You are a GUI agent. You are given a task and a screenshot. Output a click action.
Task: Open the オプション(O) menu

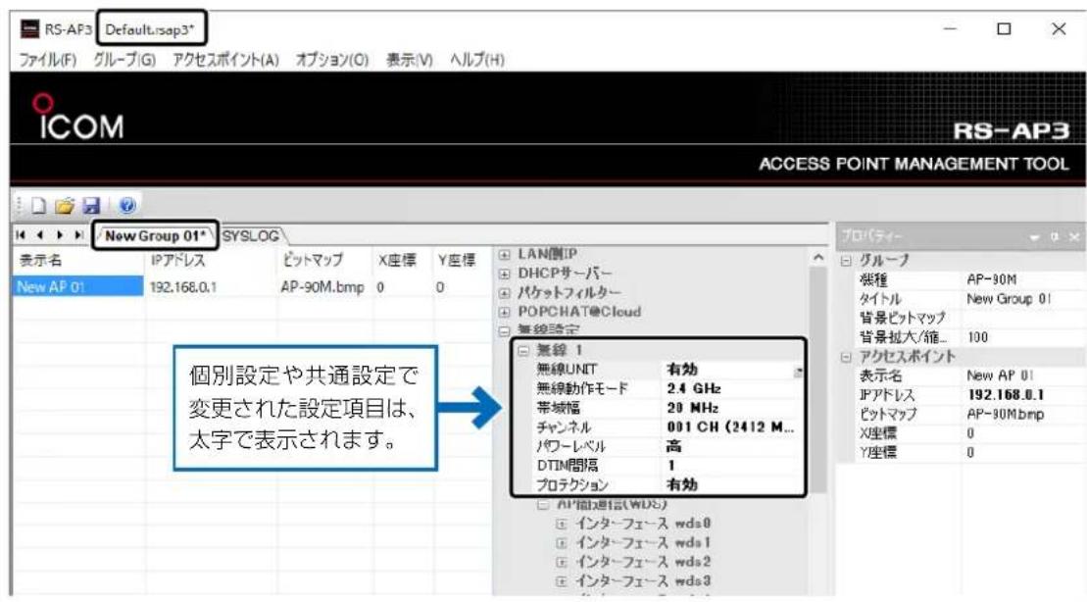(x=332, y=60)
